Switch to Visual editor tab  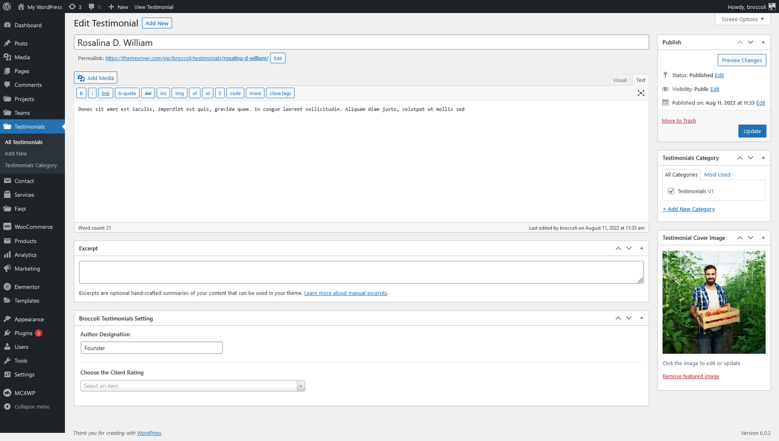click(620, 80)
